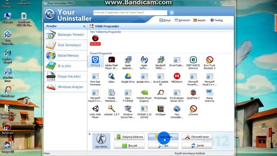Open Your Uninstaller desktop shortcut
This screenshot has height=156, width=277.
pos(8,38)
